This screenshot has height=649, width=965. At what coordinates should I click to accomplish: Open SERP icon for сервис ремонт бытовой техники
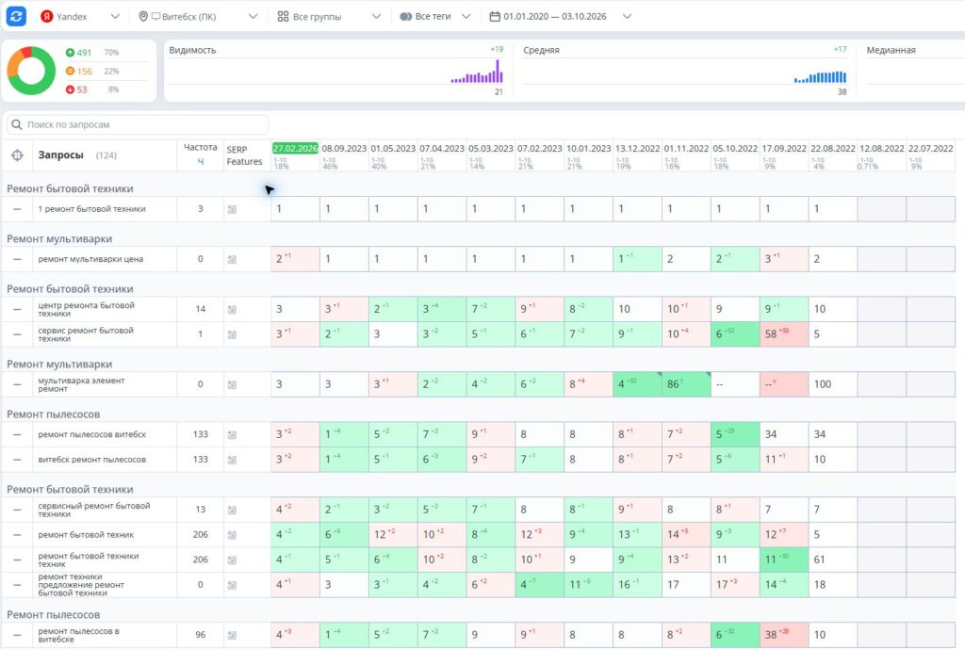click(232, 334)
